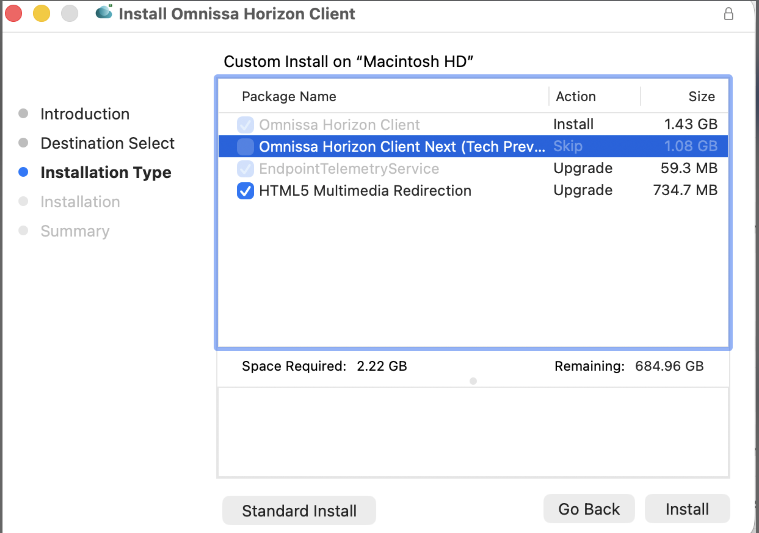
Task: Click the dimmed EndpointTelemetryService checkbox
Action: tap(245, 168)
